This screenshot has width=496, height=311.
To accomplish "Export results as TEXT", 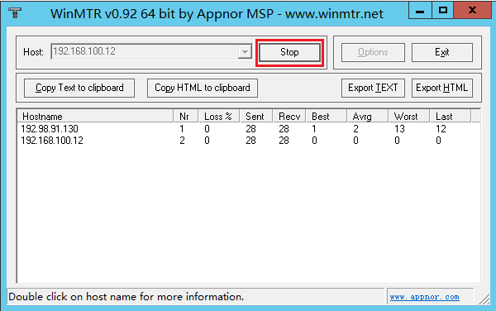I will pyautogui.click(x=373, y=88).
